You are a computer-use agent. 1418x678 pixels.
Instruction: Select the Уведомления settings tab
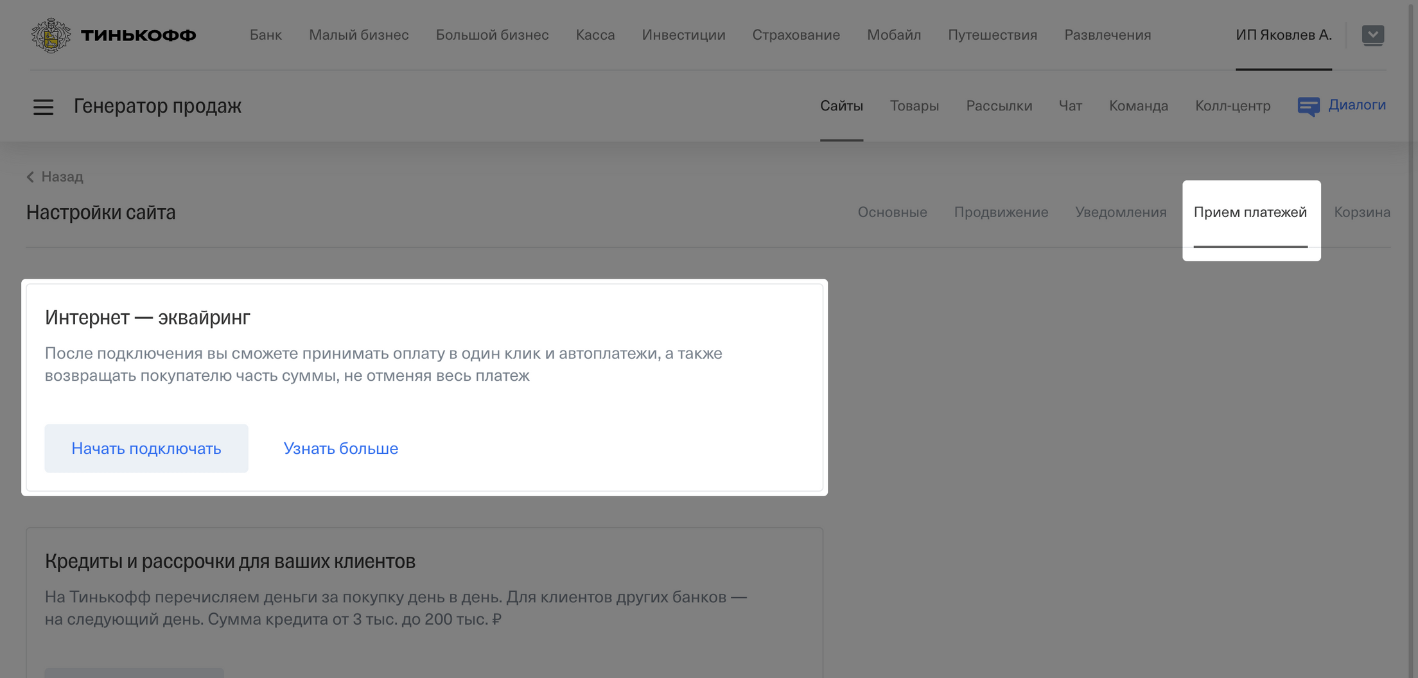pos(1121,212)
